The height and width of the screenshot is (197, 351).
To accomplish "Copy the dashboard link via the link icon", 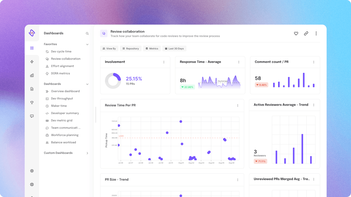I will pyautogui.click(x=306, y=33).
